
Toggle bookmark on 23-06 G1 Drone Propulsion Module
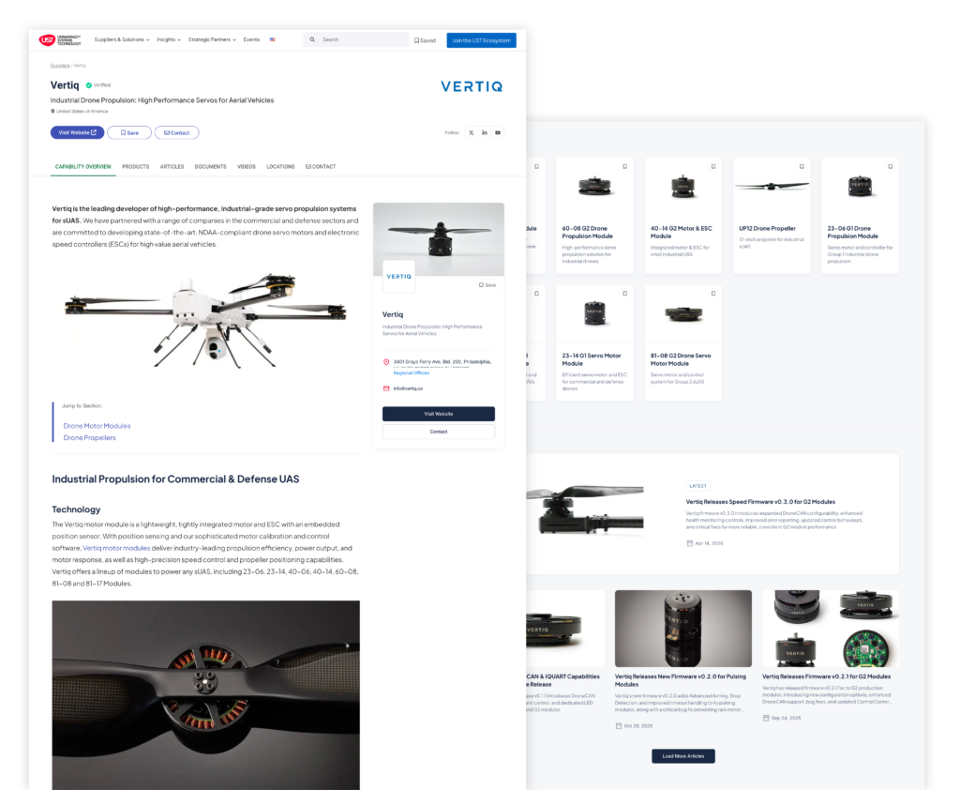(x=891, y=167)
